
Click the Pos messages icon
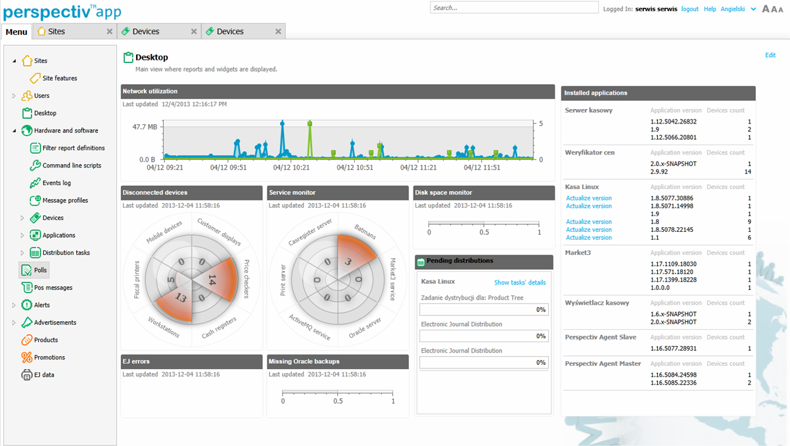point(27,288)
